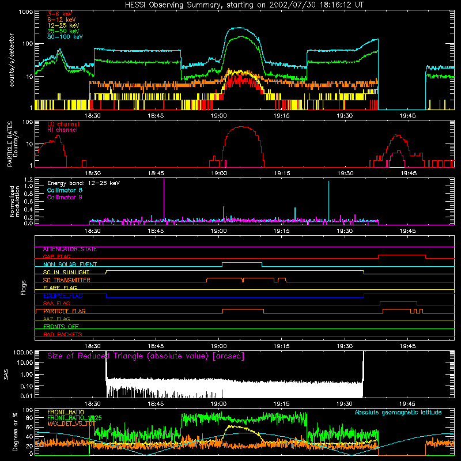The image size is (461, 461).
Task: Select the orange MAX_DET_VS_TOT legend label
Action: click(x=71, y=424)
